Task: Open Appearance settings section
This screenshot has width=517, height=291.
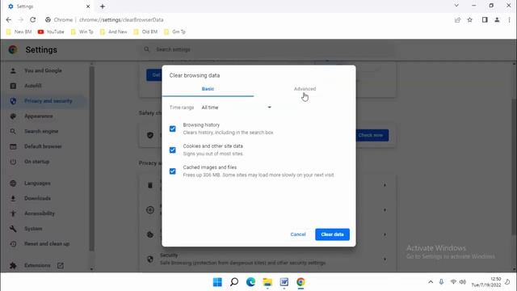Action: 39,116
